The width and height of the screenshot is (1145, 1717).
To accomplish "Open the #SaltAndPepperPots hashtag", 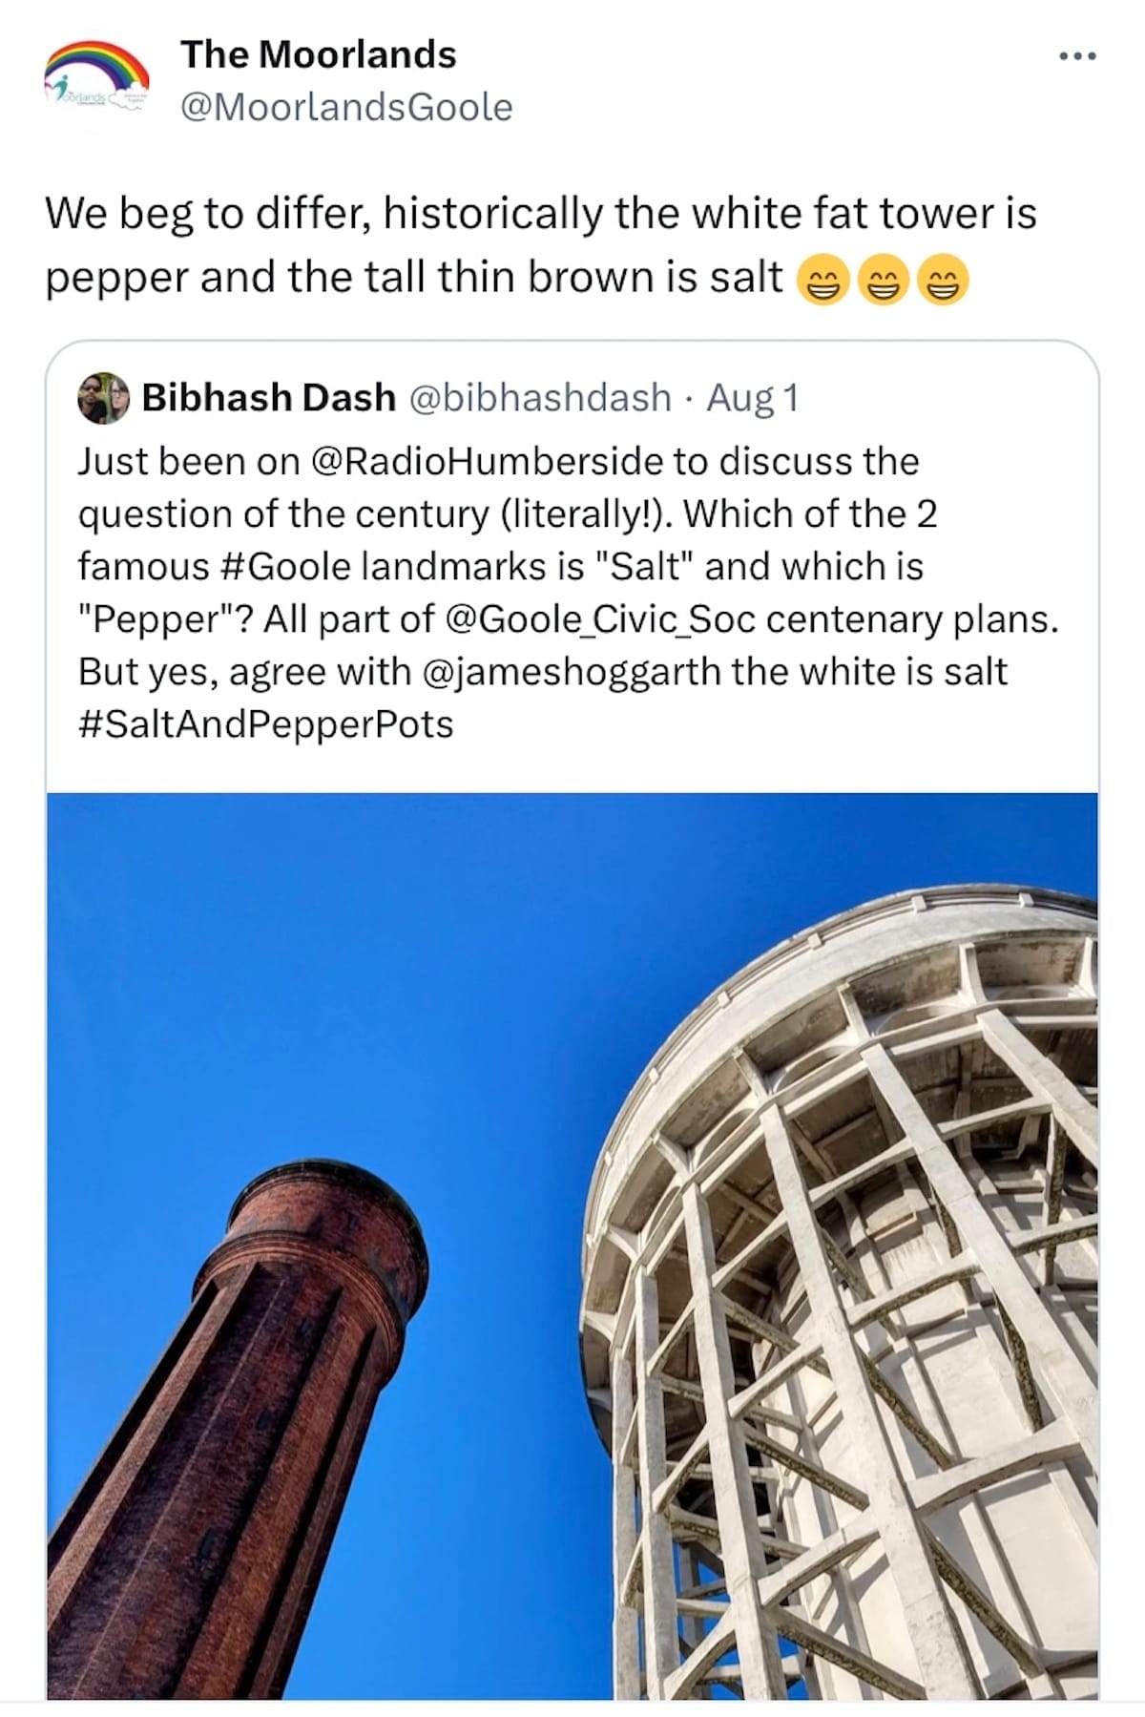I will 265,724.
